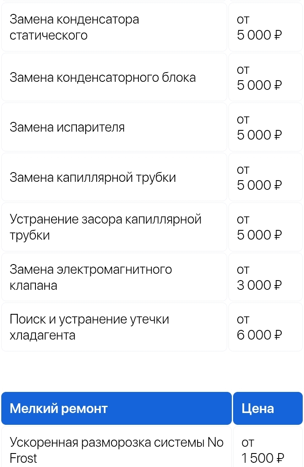The width and height of the screenshot is (304, 467).
Task: Tap the price for 'Замена конденсатора статического'
Action: (x=265, y=27)
